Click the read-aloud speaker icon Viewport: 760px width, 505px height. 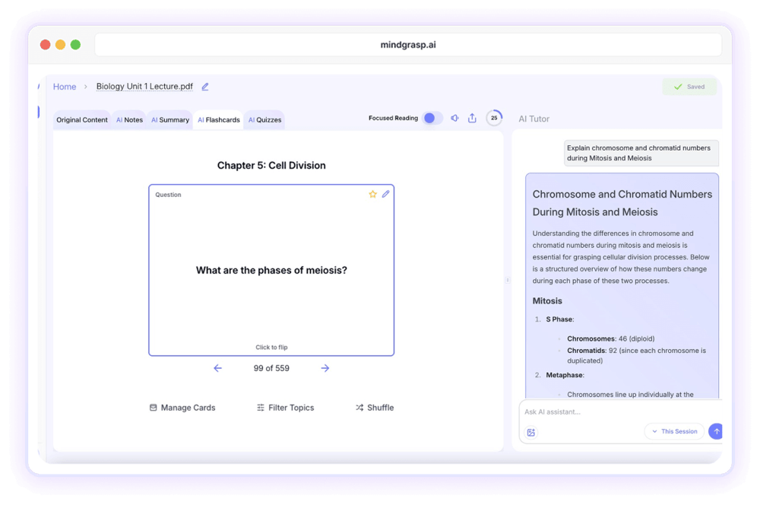[454, 118]
